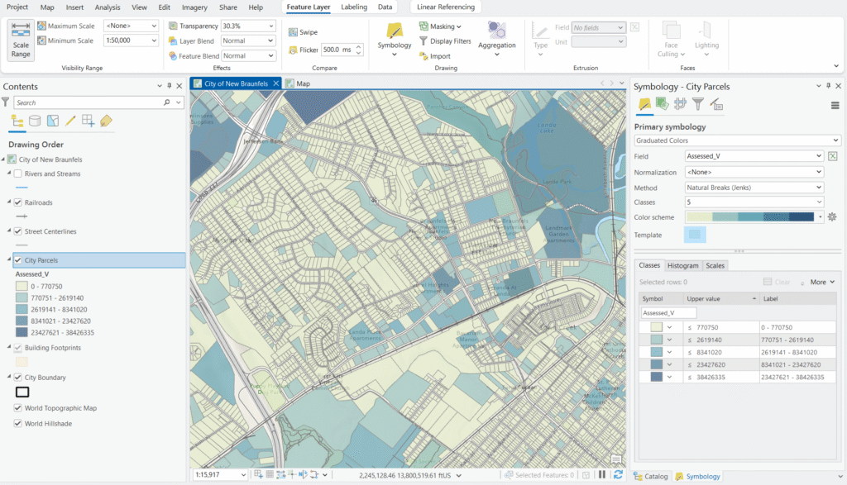Open the Method dropdown for Natural Breaks
847x485 pixels.
pyautogui.click(x=754, y=188)
